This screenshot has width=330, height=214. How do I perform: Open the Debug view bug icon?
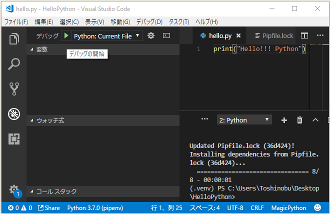pos(14,114)
